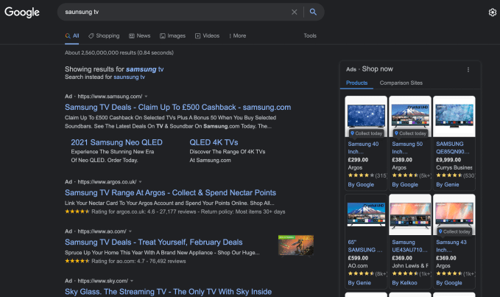Viewport: 500px width, 297px height.
Task: Click 'By Genie' under Currys Business listing
Action: click(x=448, y=185)
